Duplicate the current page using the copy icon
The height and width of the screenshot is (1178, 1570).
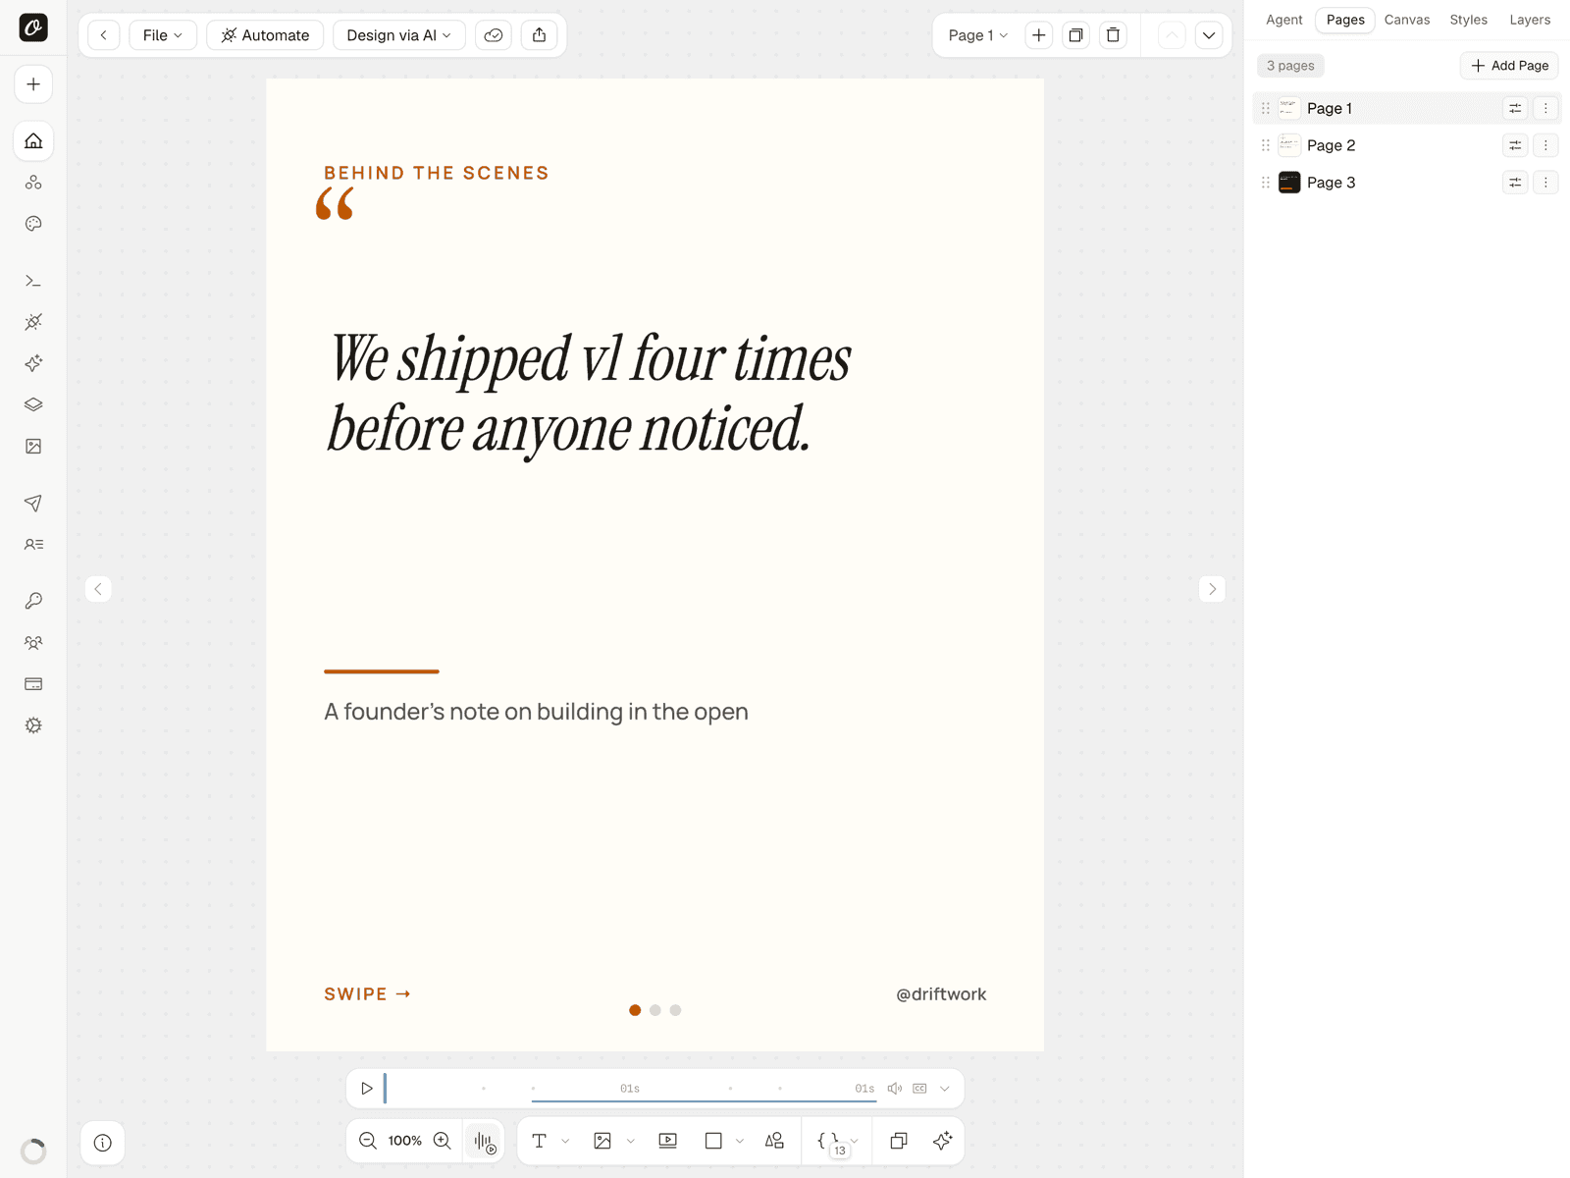[1076, 35]
